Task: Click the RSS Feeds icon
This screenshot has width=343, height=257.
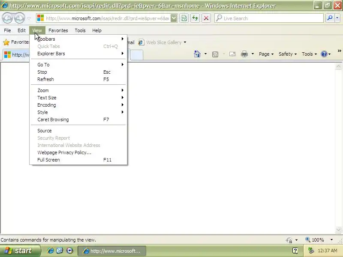Action: point(215,54)
